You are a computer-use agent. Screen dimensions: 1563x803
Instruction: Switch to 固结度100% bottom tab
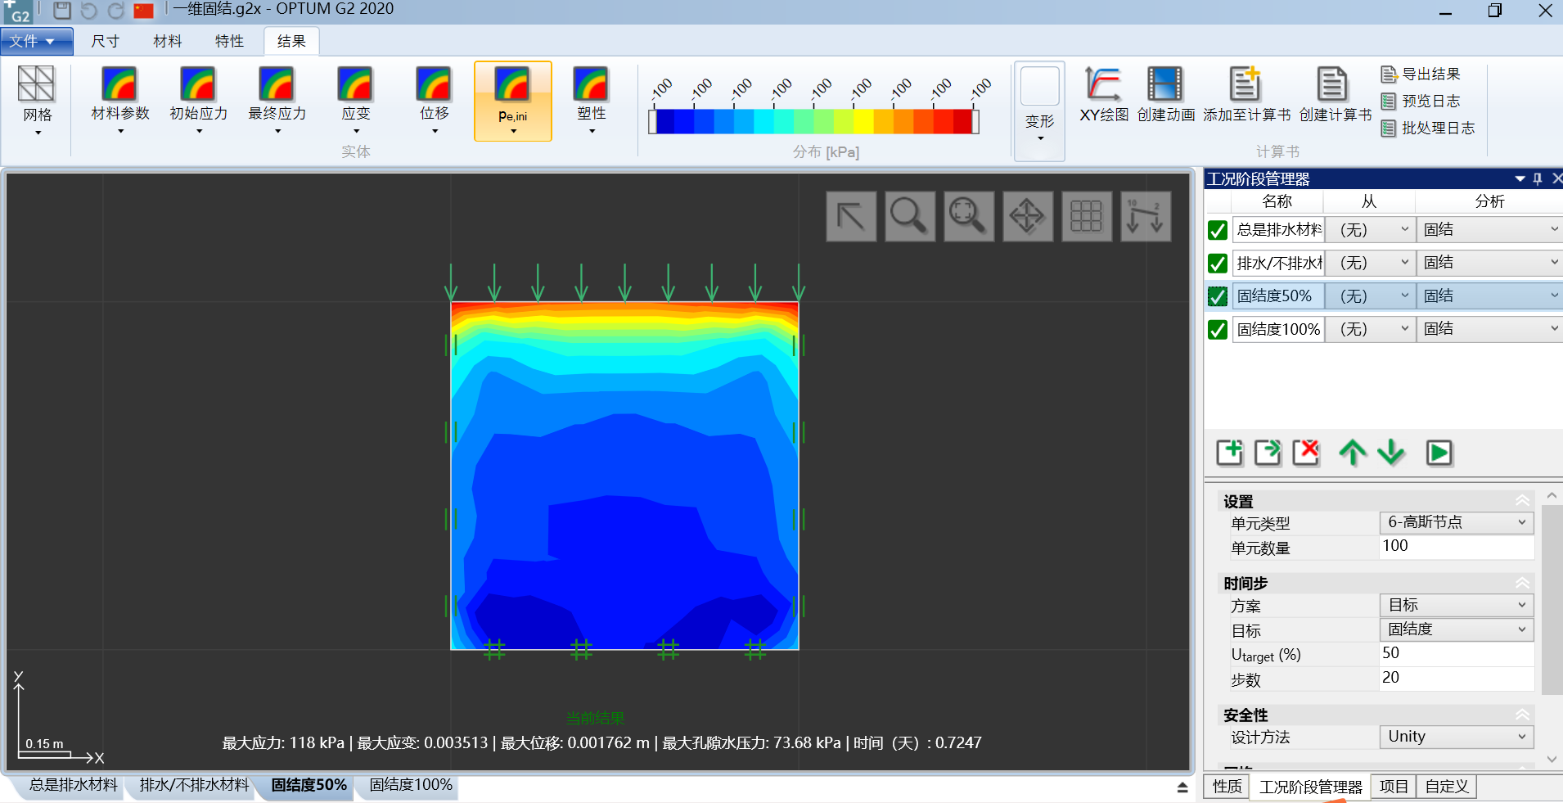click(411, 785)
